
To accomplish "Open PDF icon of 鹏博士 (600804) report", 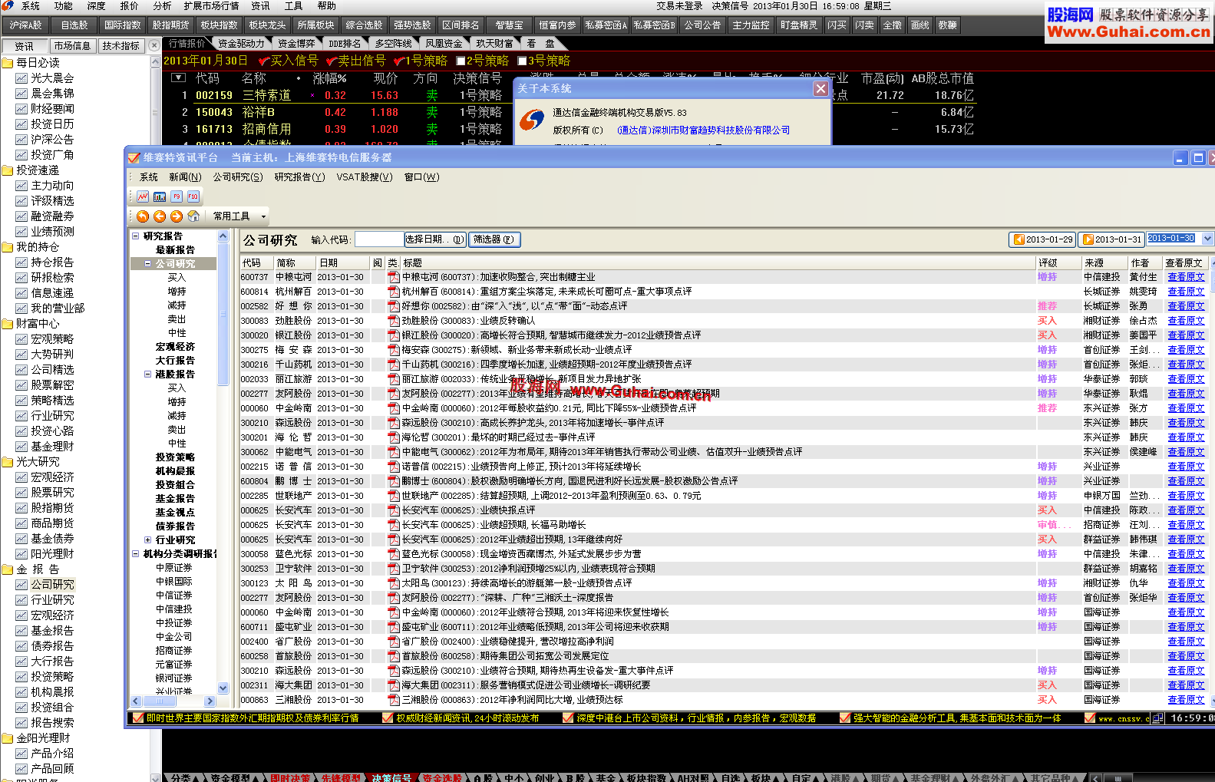I will pyautogui.click(x=394, y=481).
